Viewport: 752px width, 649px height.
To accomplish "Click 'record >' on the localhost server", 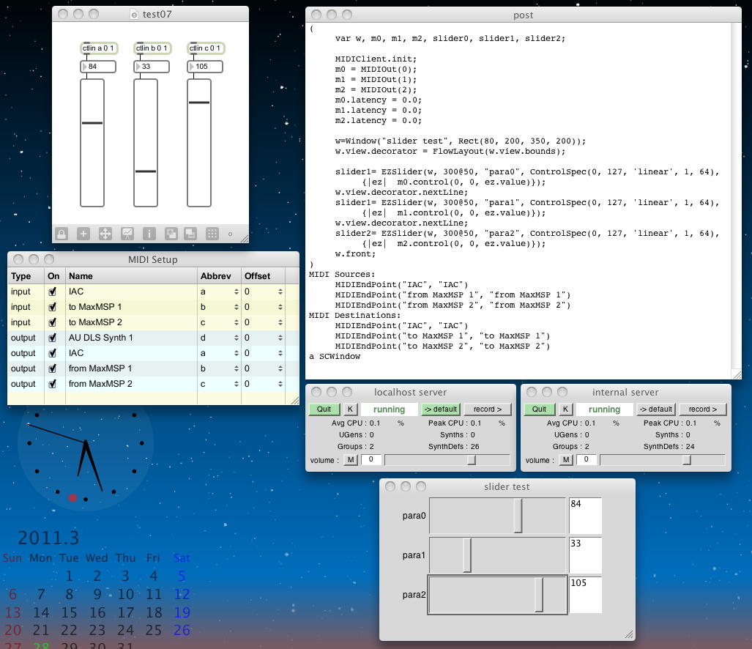I will coord(488,409).
